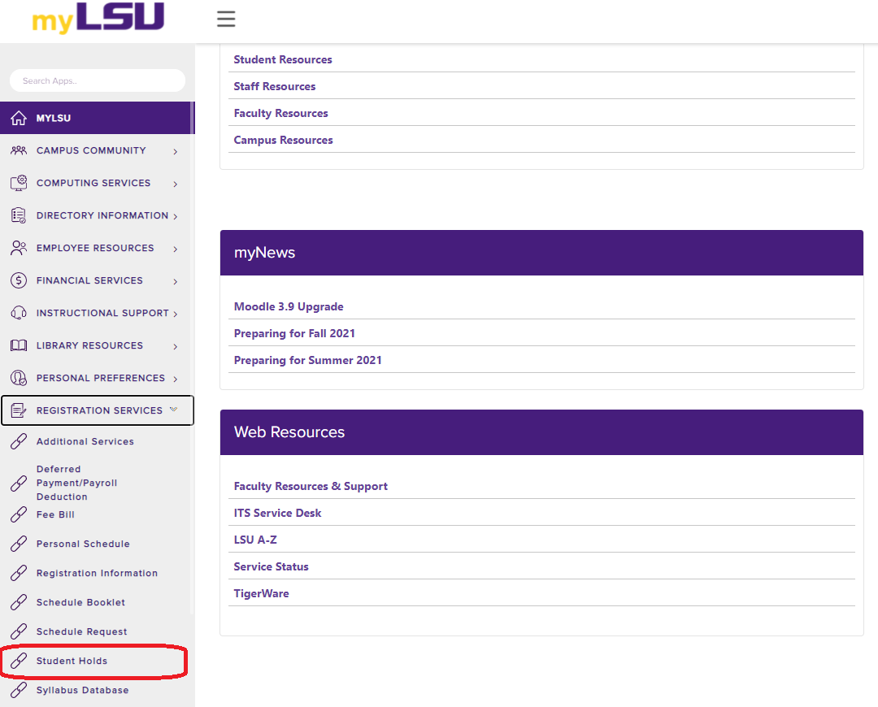The width and height of the screenshot is (878, 707).
Task: Open LSU A-Z link
Action: pos(254,540)
